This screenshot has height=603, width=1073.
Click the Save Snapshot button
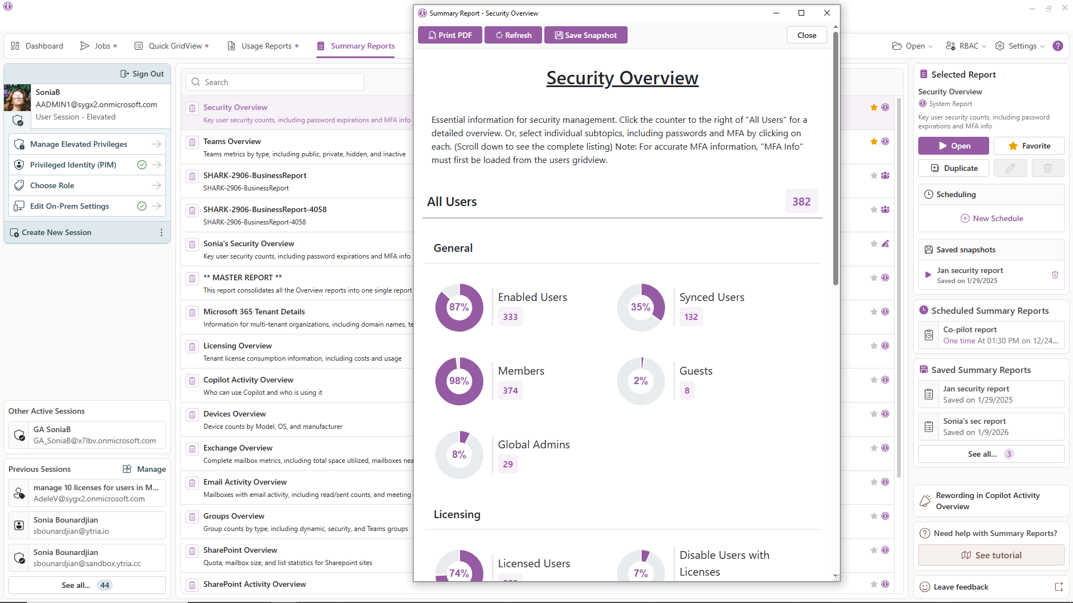(x=585, y=35)
